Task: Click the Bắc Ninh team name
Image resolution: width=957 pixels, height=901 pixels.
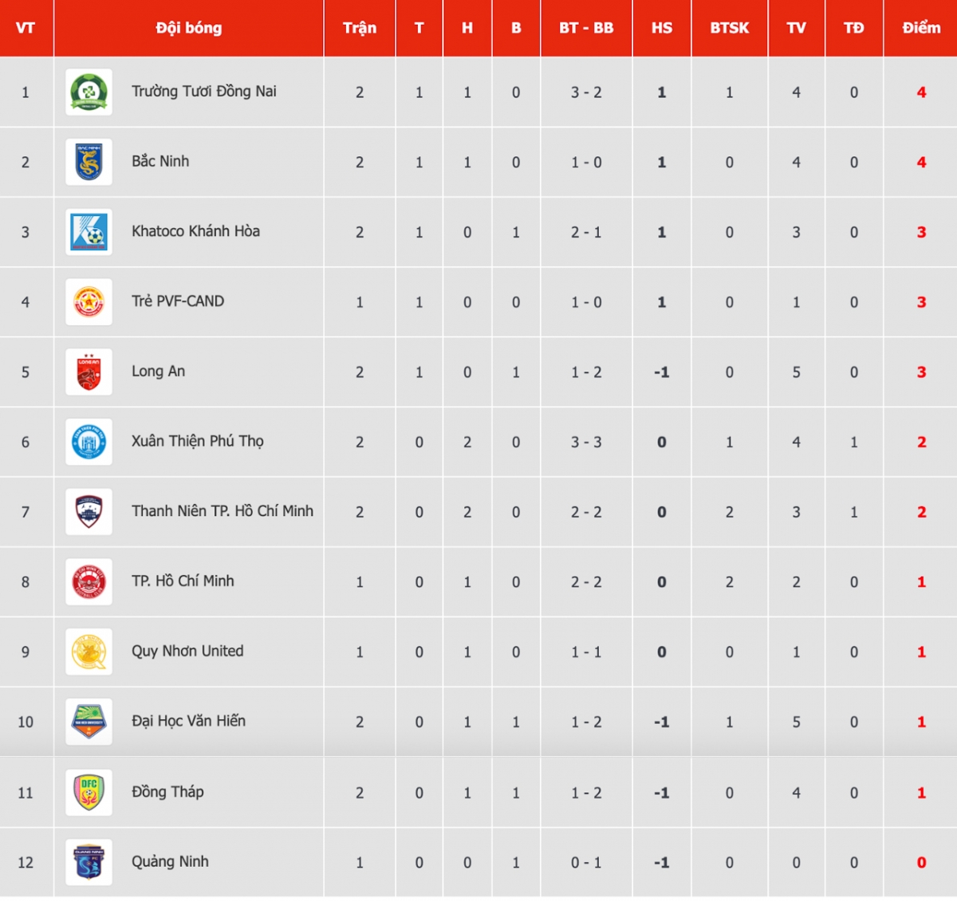Action: pos(160,161)
